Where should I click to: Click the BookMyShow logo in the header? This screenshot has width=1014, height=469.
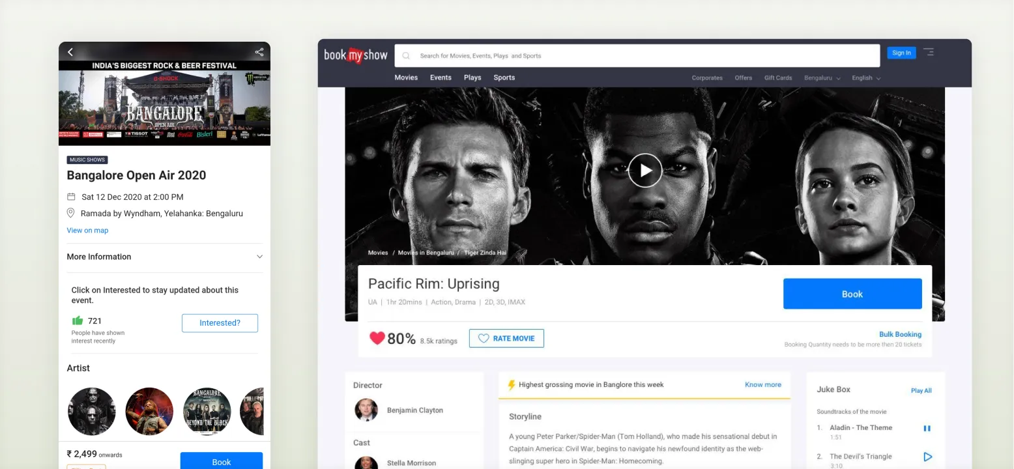356,55
